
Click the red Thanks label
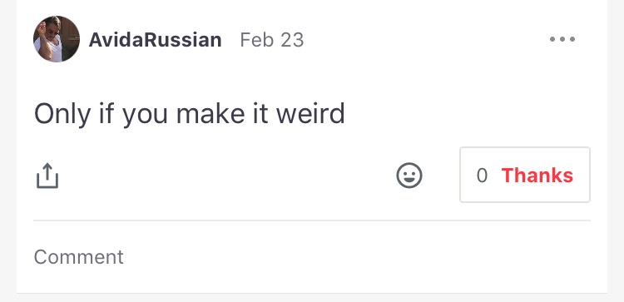pyautogui.click(x=537, y=175)
